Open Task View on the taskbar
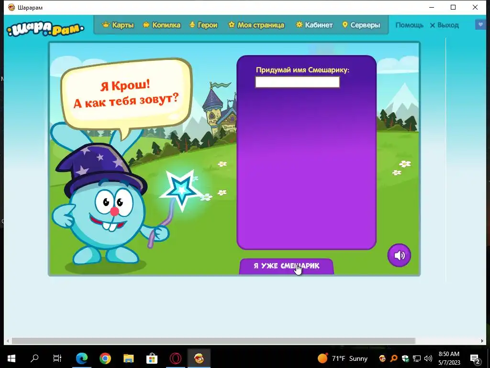490x368 pixels. pyautogui.click(x=57, y=358)
